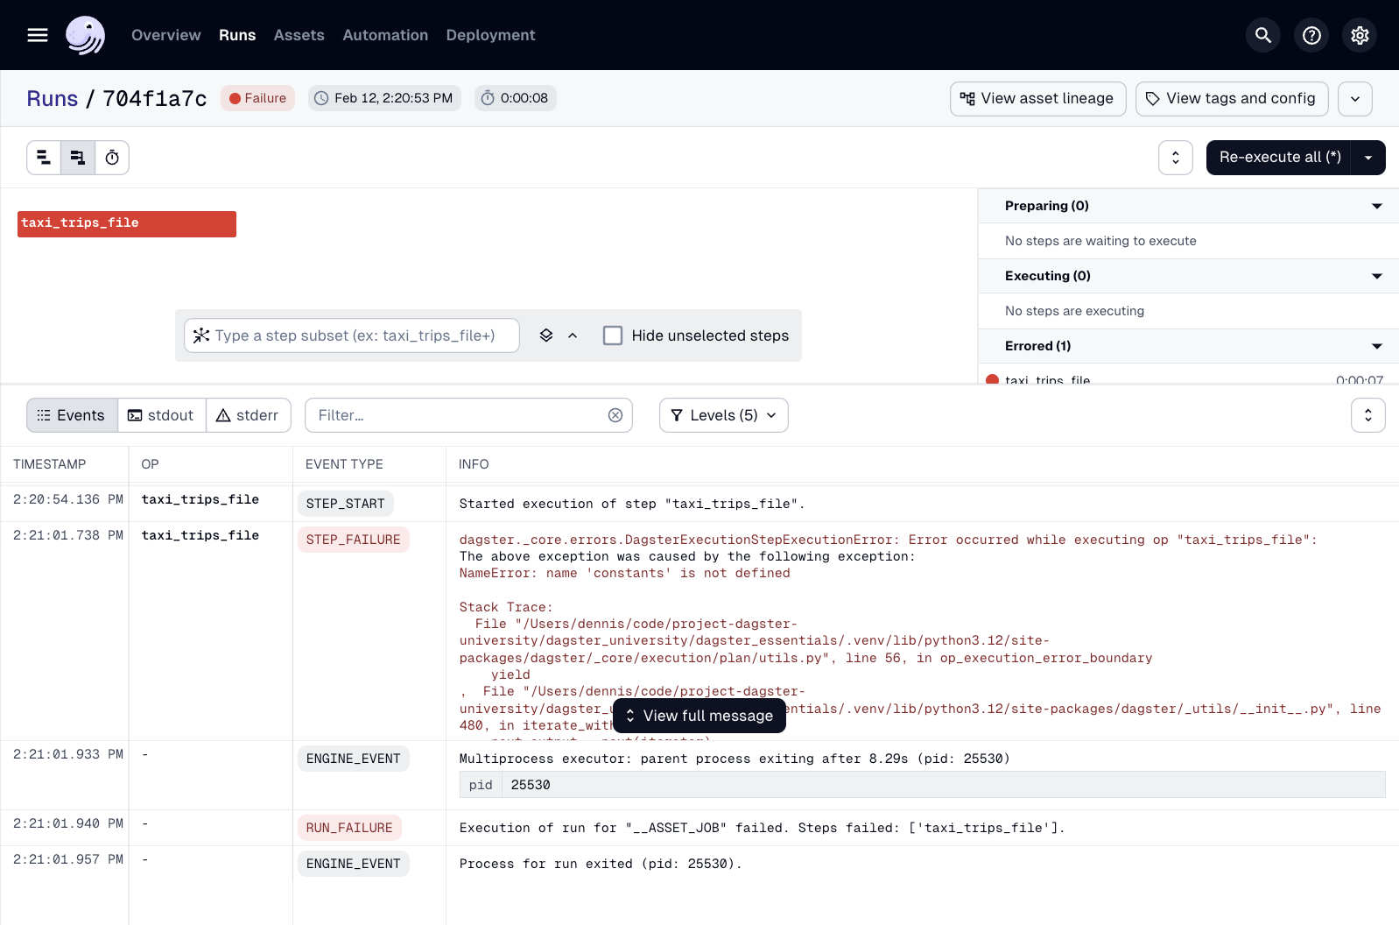
Task: Open the Levels (5) filter dropdown
Action: coord(723,415)
